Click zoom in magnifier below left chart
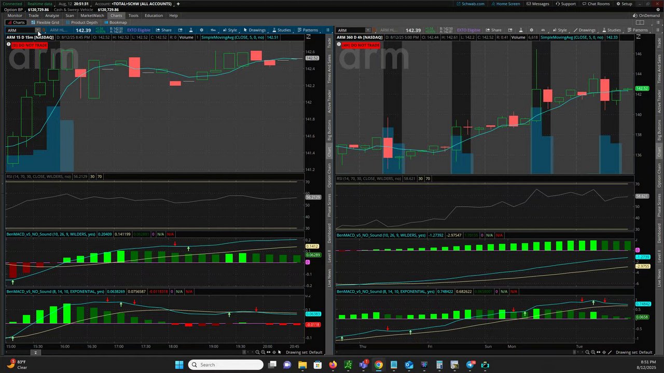Screen dimensions: 664x373 [264, 352]
